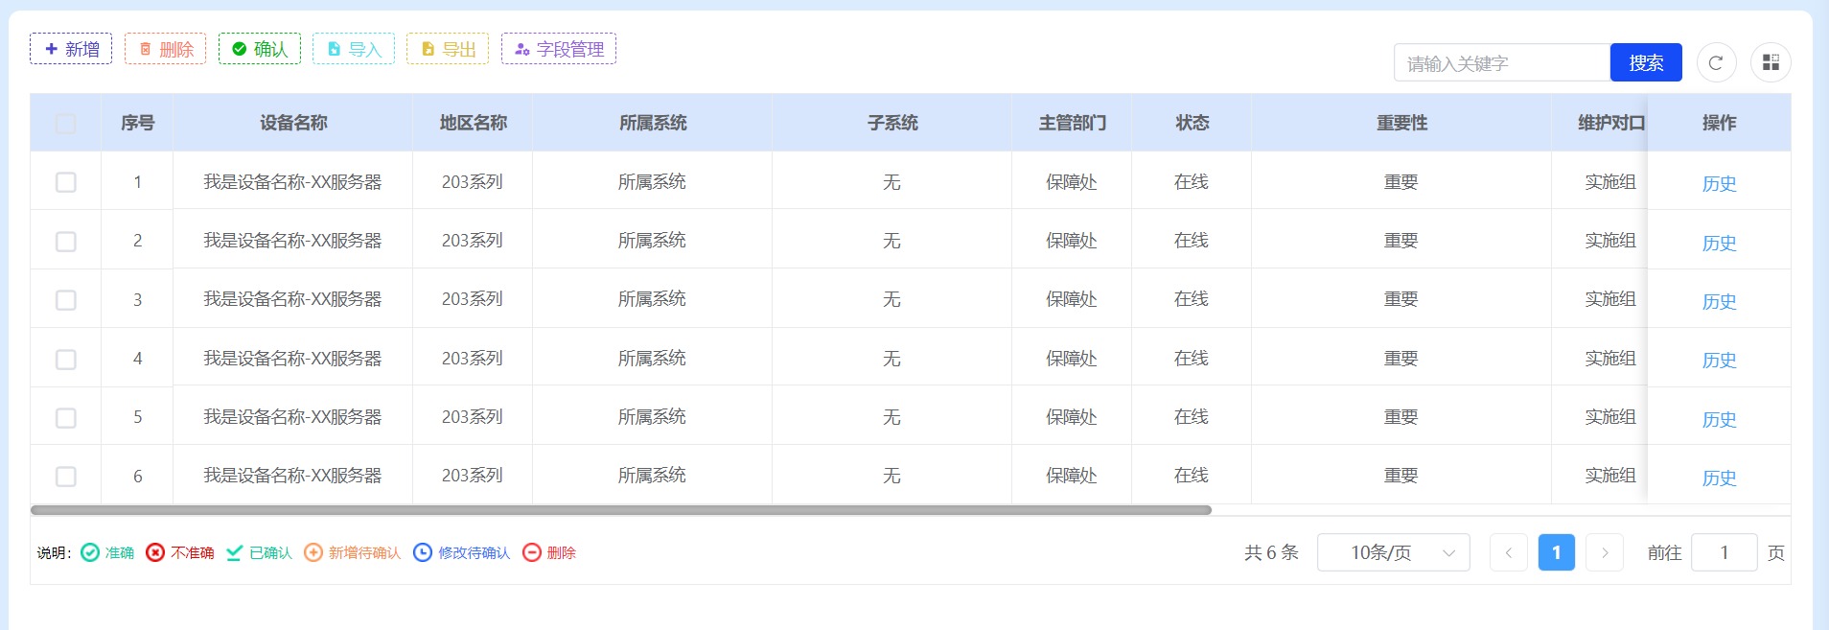This screenshot has height=630, width=1829.
Task: Open 历史 history link in row 4
Action: [x=1719, y=360]
